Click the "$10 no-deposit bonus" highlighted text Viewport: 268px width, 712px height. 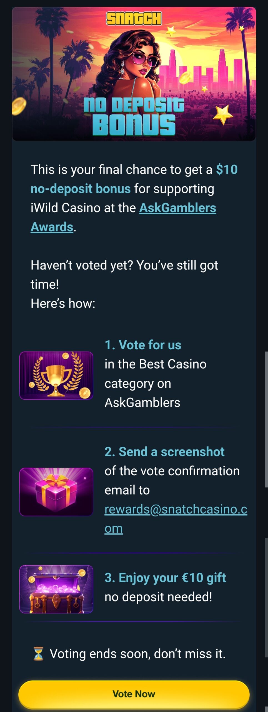click(81, 189)
